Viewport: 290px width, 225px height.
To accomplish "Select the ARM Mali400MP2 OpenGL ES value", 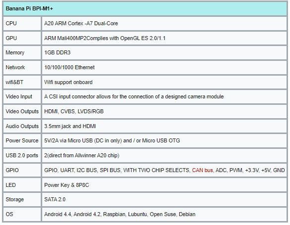I will (x=105, y=38).
